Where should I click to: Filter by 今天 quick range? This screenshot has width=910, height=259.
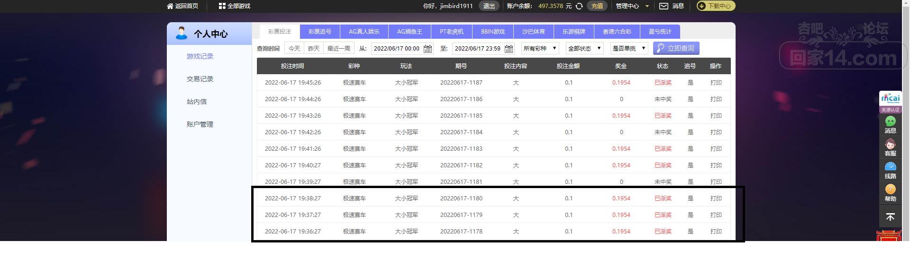(x=294, y=48)
